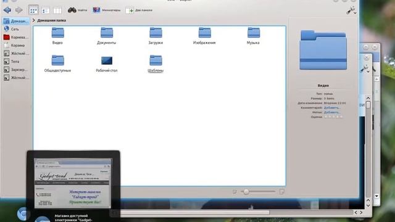
Task: Open Корзина trash in sidebar
Action: coord(14,45)
